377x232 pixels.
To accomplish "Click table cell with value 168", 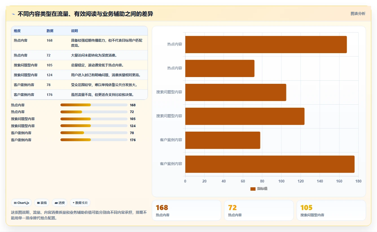I will [x=50, y=40].
